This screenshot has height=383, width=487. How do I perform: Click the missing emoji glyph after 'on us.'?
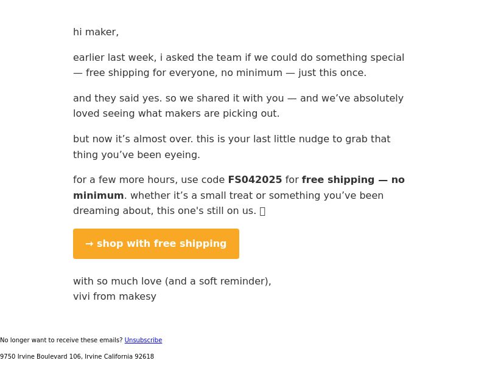(x=262, y=211)
